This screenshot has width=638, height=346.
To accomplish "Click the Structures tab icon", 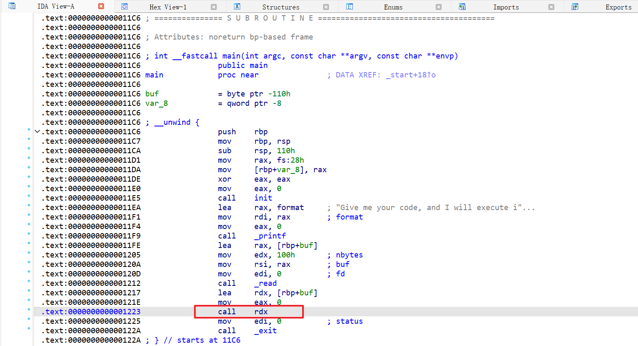I will coord(237,7).
